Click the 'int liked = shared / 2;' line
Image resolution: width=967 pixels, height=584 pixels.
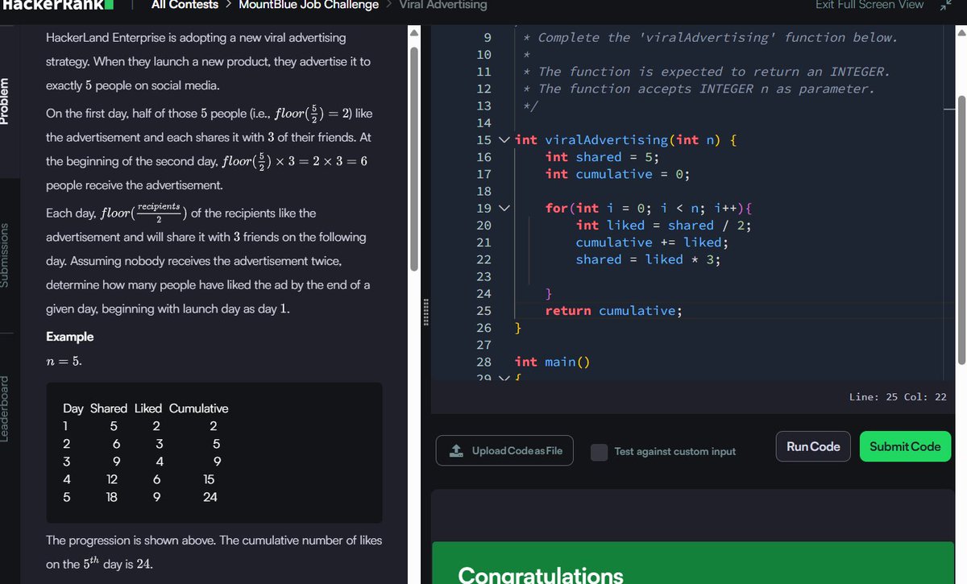663,226
